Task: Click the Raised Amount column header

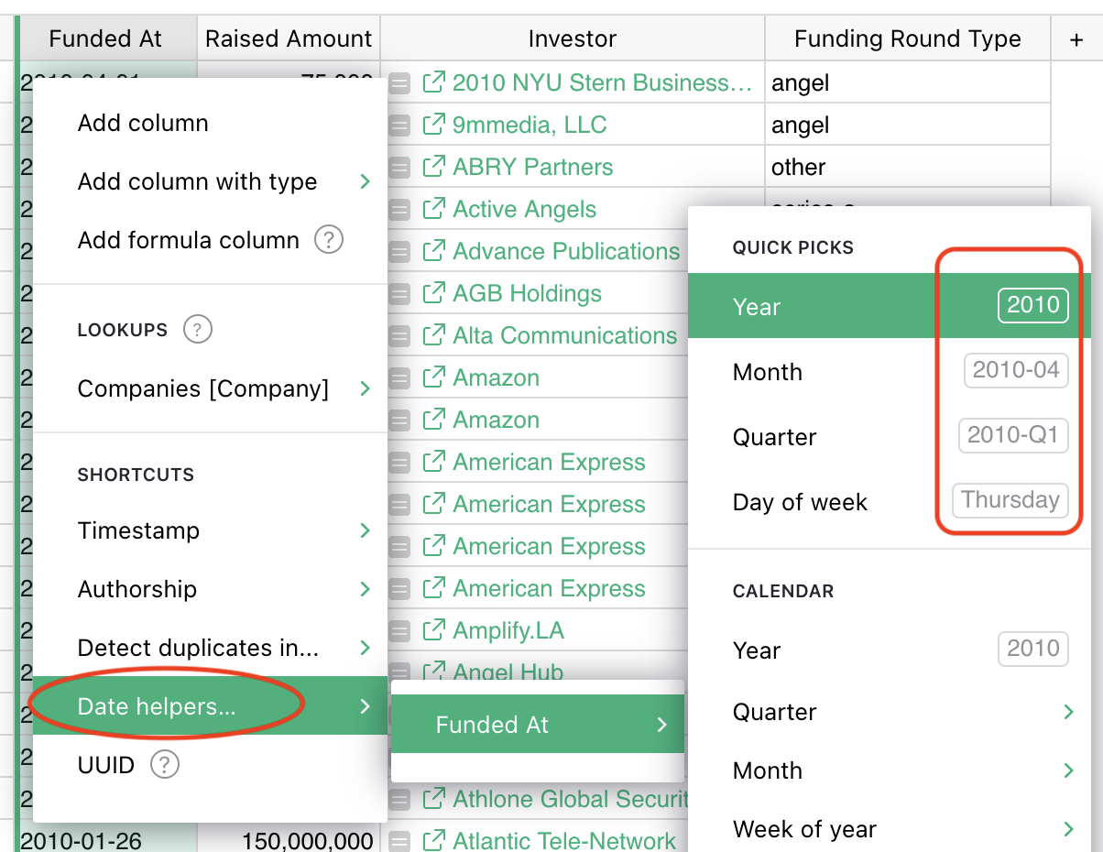Action: [x=289, y=38]
